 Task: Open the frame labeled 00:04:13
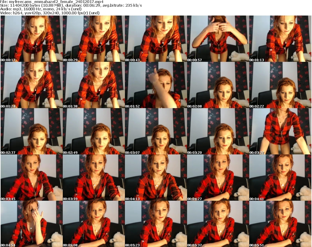[x=156, y=178]
